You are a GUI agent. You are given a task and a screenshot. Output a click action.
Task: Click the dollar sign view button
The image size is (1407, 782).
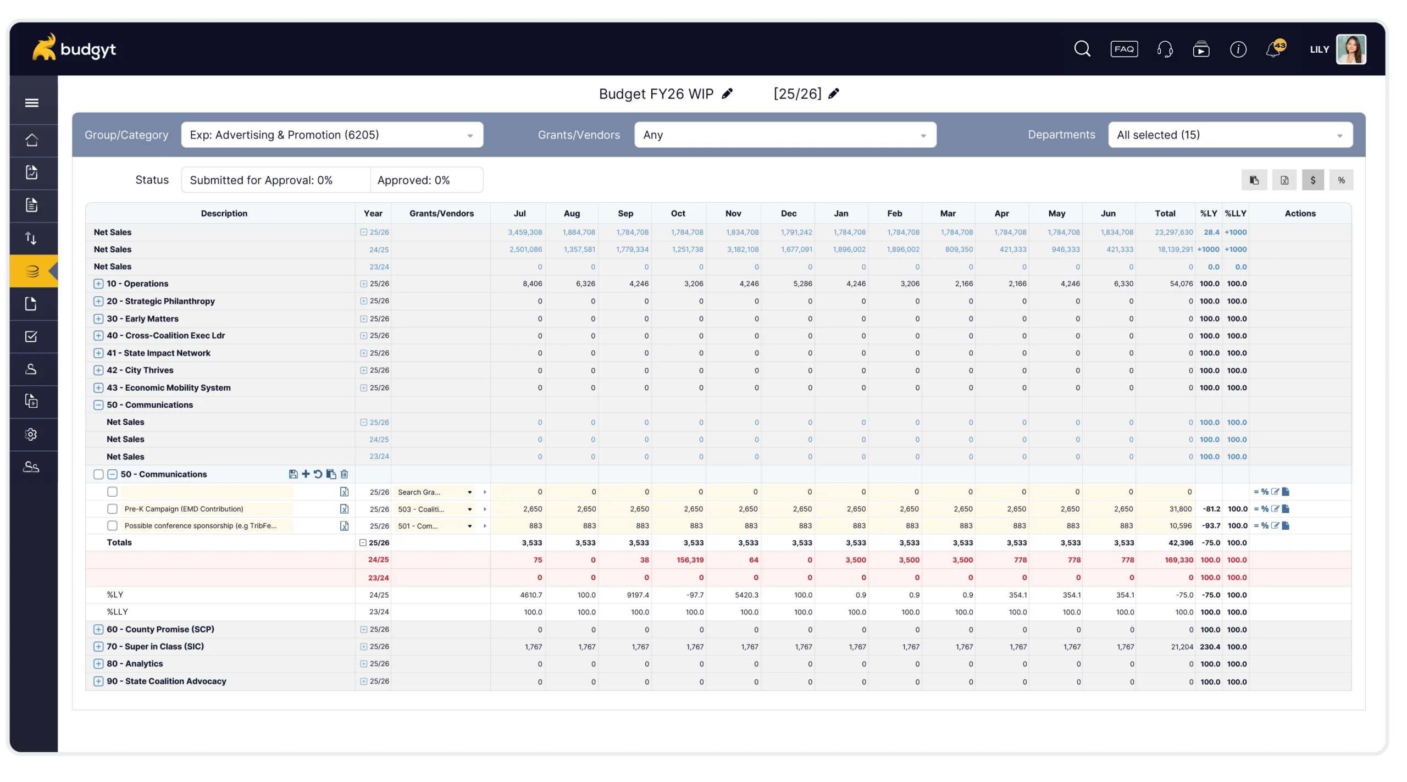pyautogui.click(x=1312, y=180)
